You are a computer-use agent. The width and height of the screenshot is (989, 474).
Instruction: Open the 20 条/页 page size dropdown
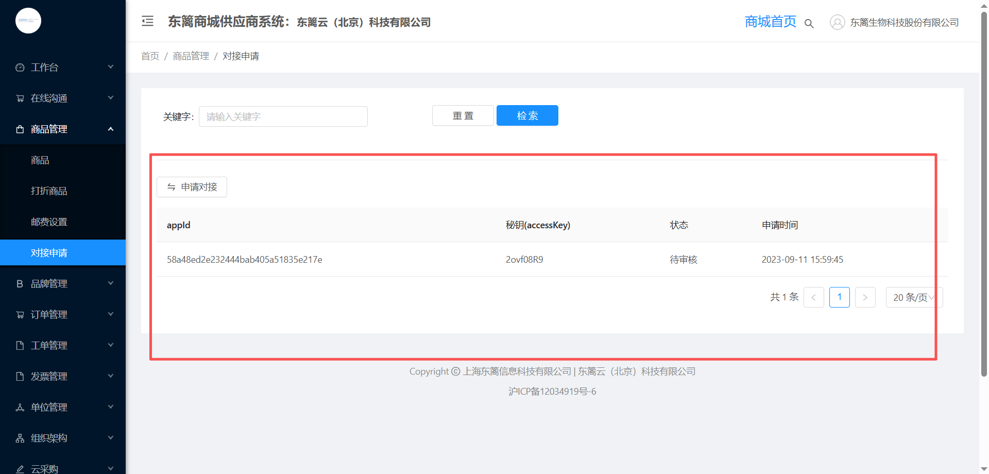point(914,297)
